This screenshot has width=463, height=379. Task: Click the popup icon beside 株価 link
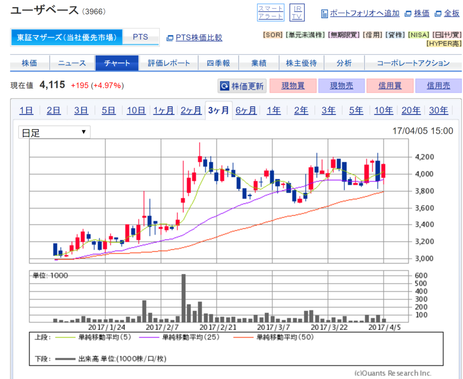(x=408, y=14)
